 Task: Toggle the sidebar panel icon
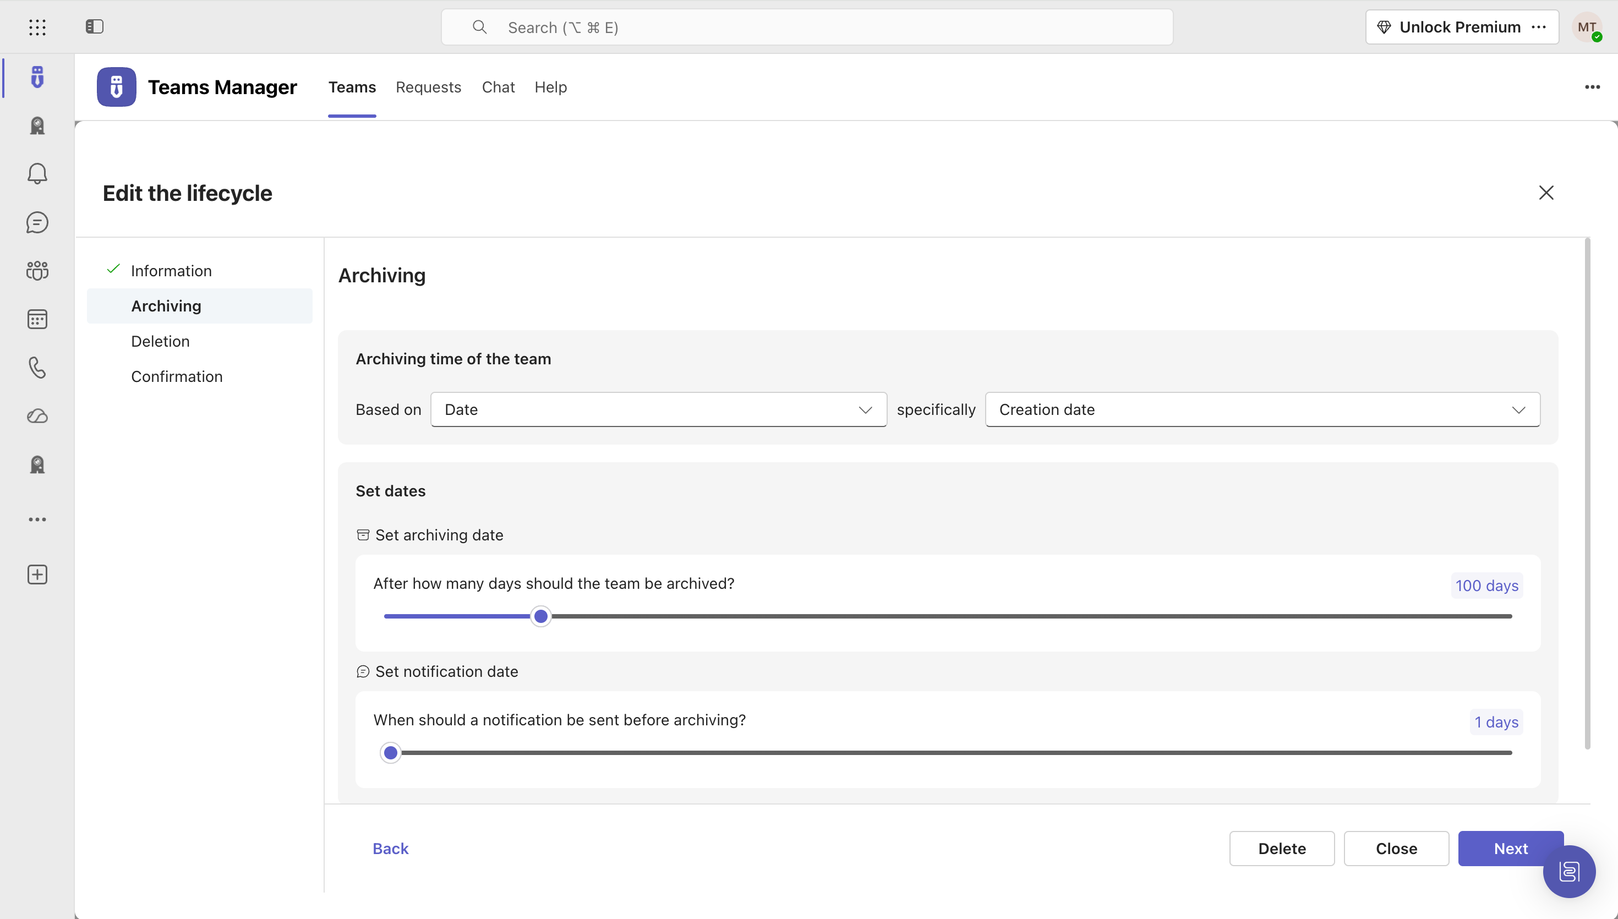coord(95,26)
